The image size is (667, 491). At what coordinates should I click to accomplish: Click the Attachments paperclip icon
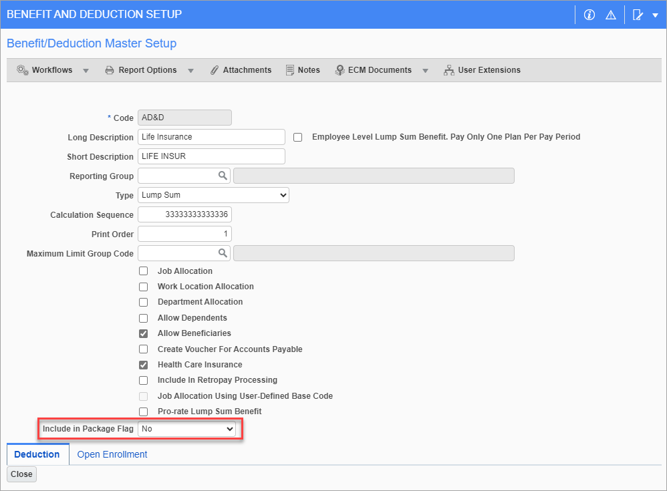coord(215,70)
